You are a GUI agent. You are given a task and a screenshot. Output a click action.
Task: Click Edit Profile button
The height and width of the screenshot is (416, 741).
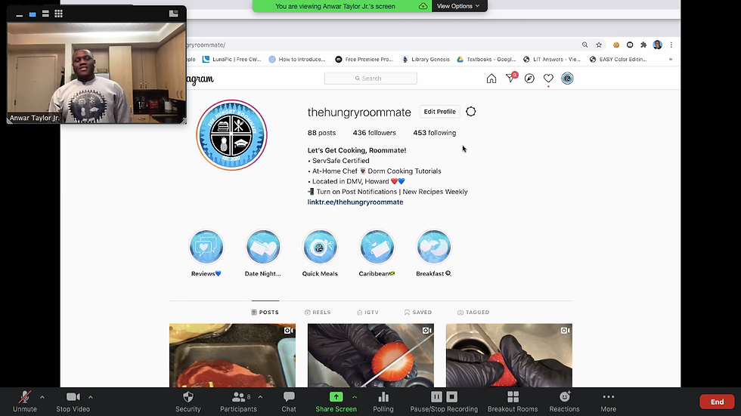439,112
